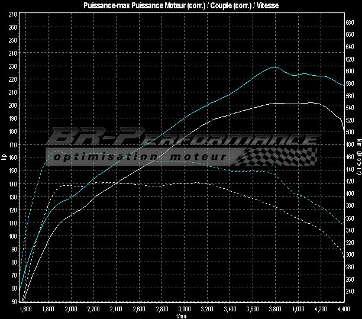
Task: Select the 3,000 label on the x-axis
Action: click(185, 309)
